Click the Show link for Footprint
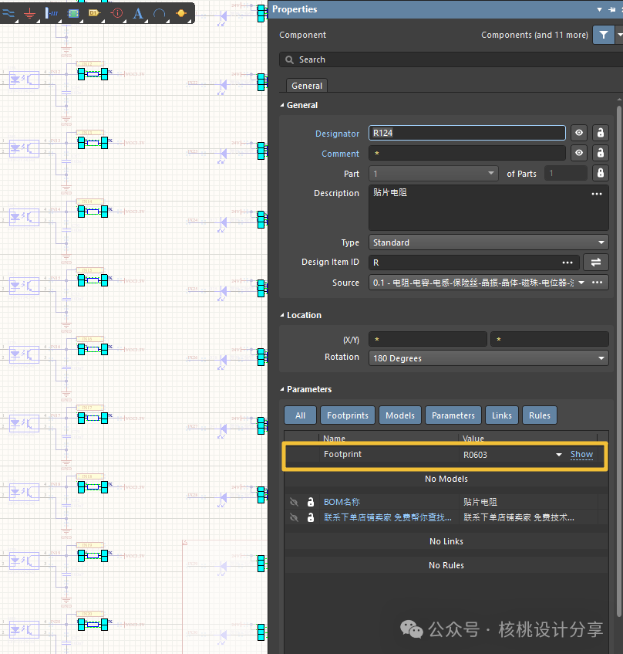 581,455
